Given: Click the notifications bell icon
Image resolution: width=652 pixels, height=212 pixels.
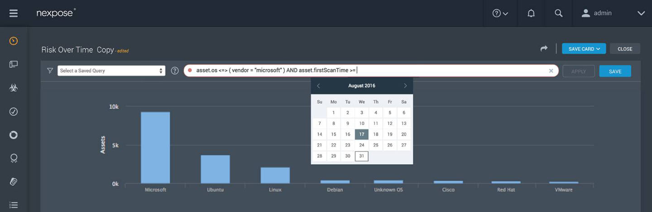Looking at the screenshot, I should pos(531,13).
